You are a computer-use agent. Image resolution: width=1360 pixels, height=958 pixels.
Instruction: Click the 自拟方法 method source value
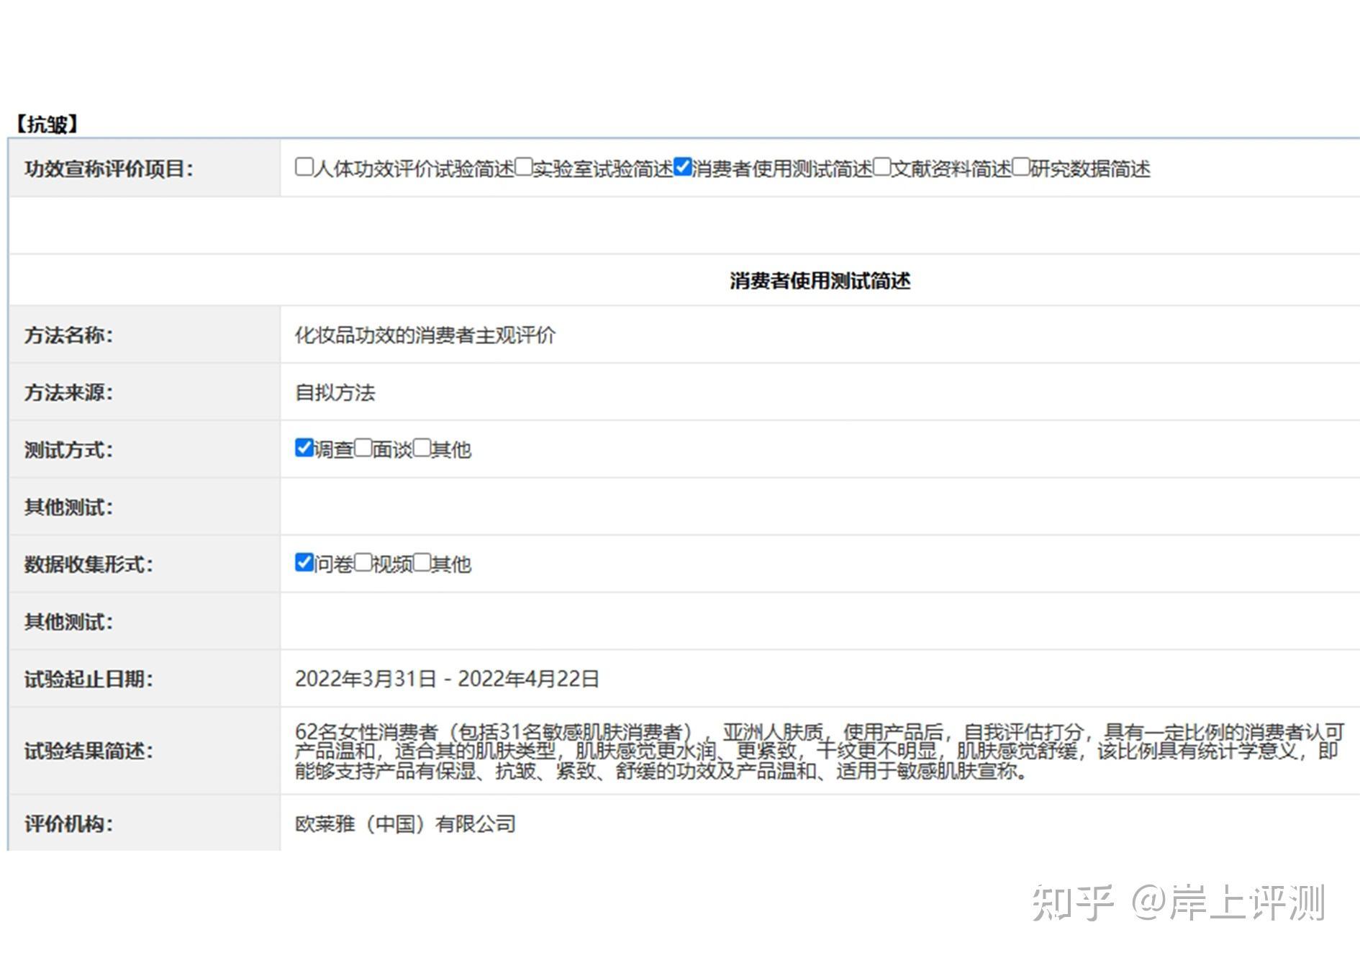coord(335,392)
